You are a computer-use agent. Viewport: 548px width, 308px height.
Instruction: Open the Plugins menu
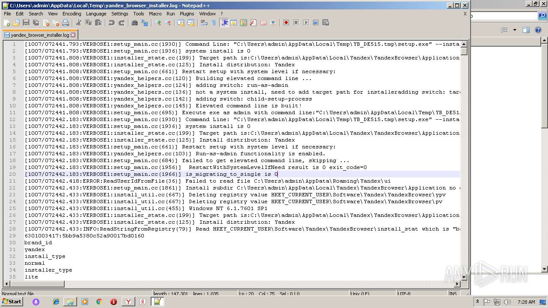point(187,14)
